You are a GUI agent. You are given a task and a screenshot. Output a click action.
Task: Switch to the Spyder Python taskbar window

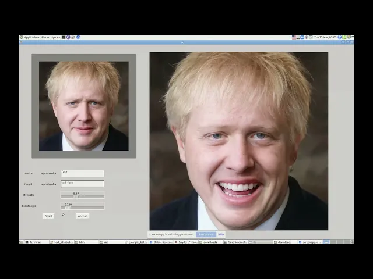click(x=186, y=242)
